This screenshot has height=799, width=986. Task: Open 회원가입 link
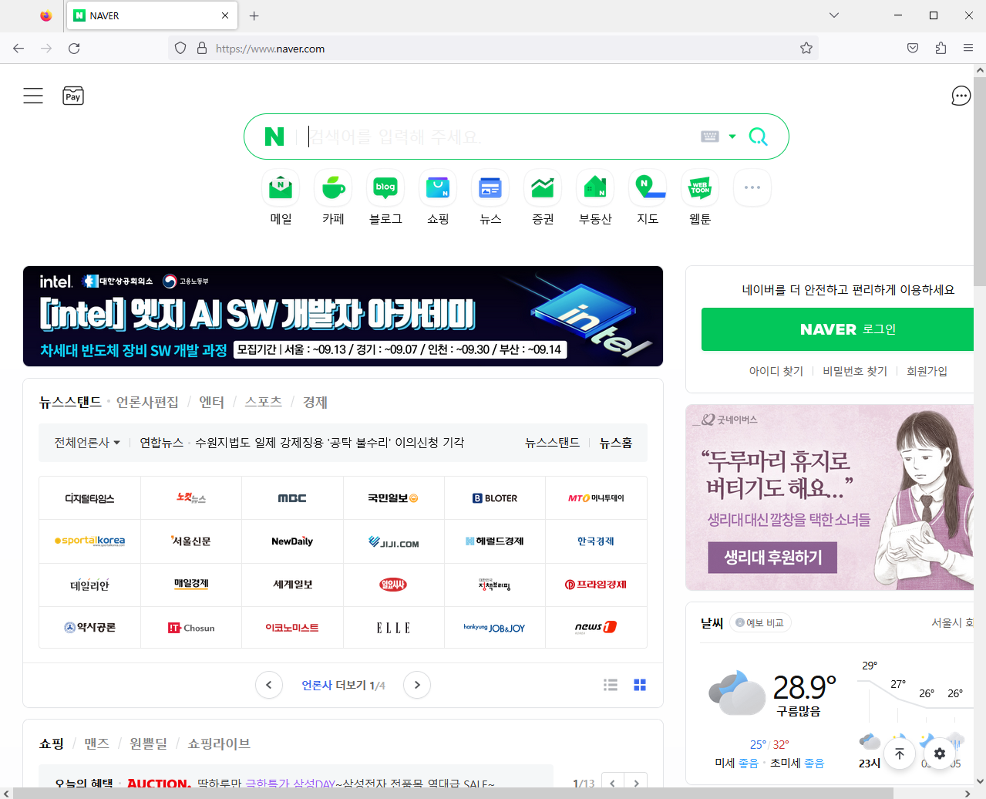[927, 371]
